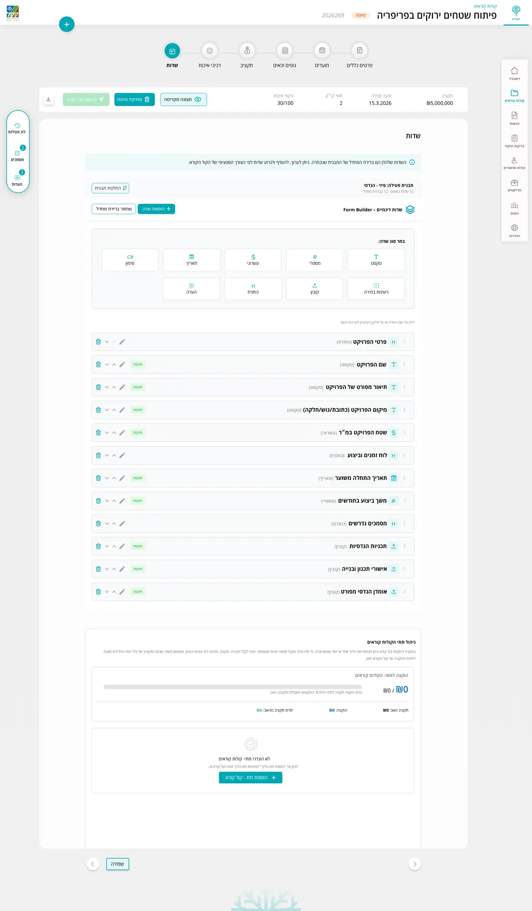Click הוספת תת-קול קורא add button
This screenshot has height=911, width=532.
pos(251,777)
